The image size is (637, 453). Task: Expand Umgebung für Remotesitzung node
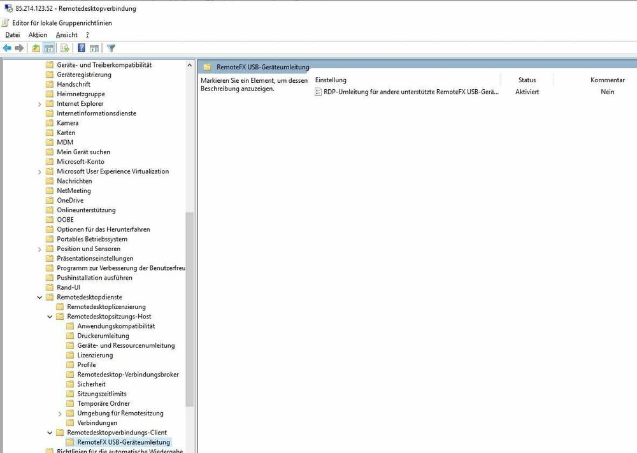tap(61, 413)
